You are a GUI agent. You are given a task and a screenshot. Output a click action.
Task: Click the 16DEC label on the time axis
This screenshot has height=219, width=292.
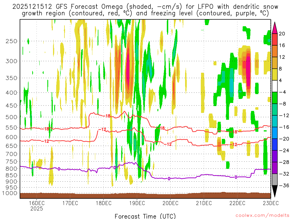[36, 203]
